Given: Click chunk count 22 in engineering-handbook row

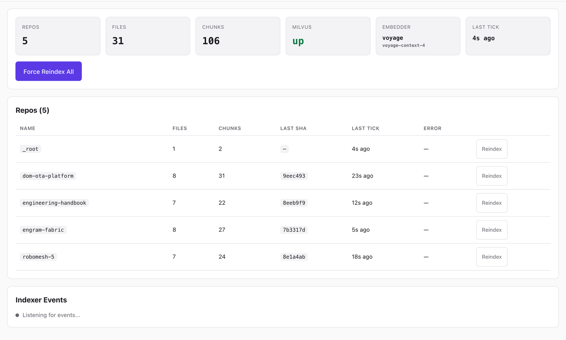Looking at the screenshot, I should pos(222,203).
